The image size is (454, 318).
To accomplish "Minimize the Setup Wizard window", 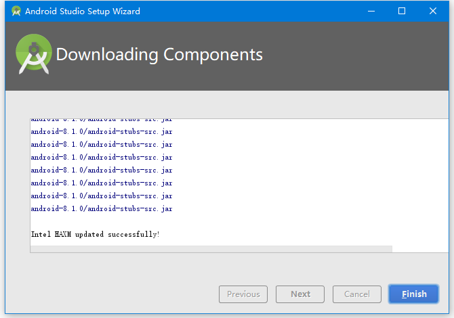I will tap(371, 11).
